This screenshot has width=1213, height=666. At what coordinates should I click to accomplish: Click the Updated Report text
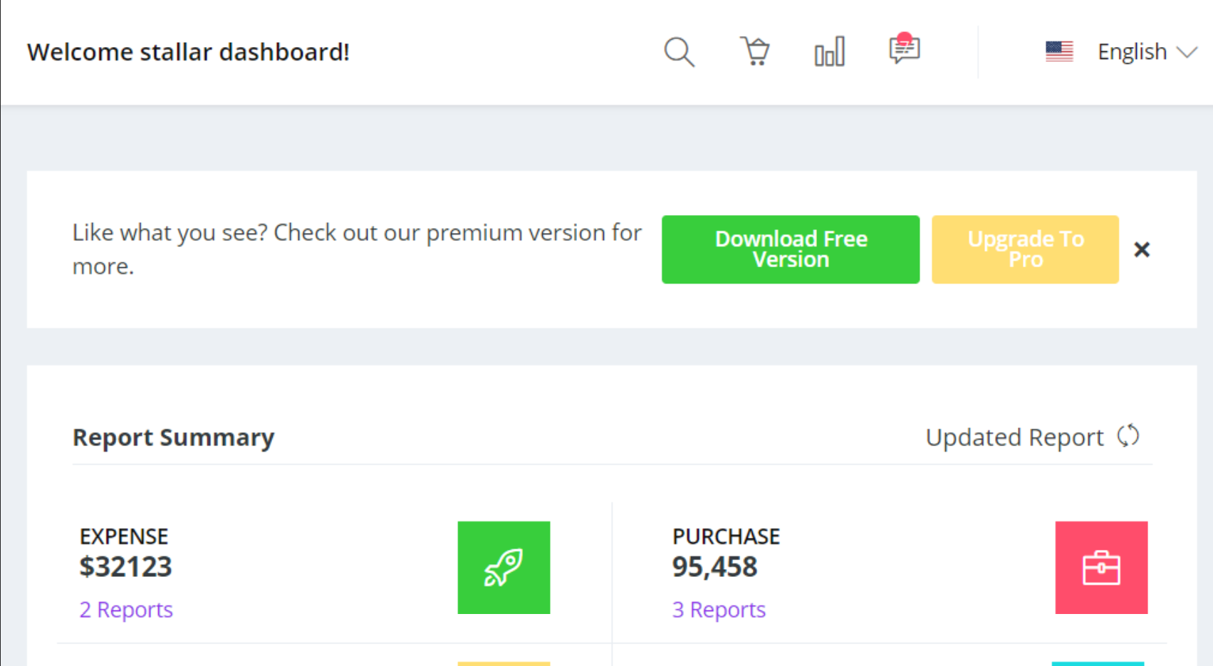click(x=1014, y=437)
